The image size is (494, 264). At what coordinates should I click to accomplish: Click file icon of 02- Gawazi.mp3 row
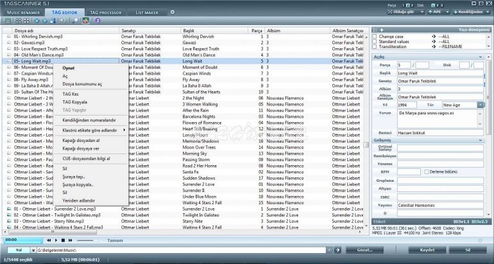coord(9,42)
